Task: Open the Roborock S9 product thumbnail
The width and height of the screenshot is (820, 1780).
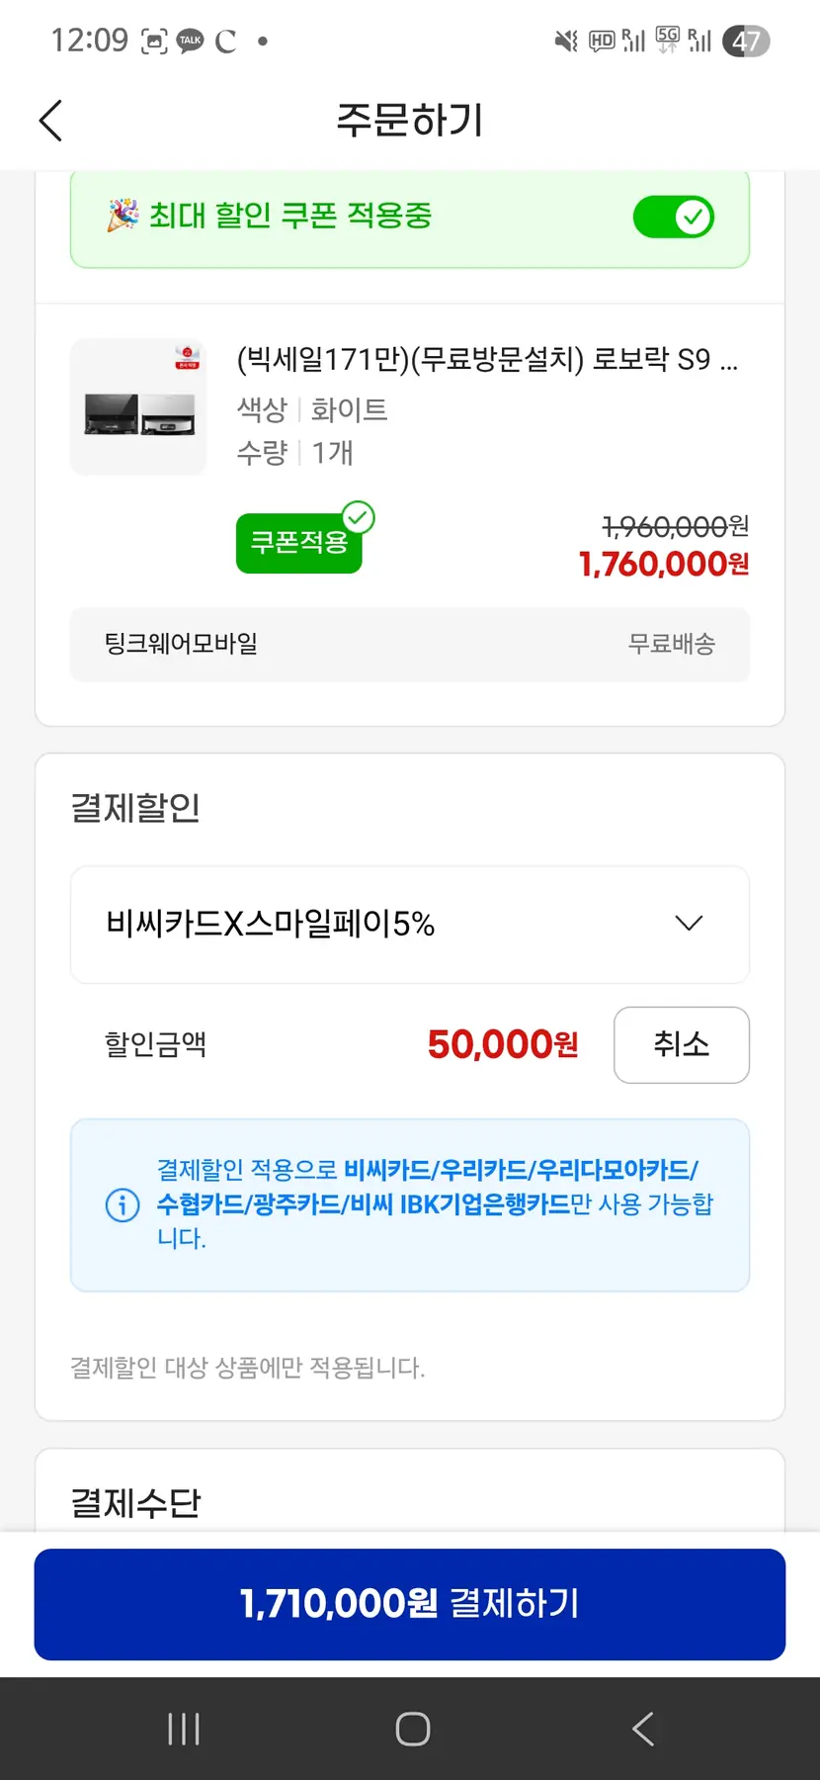Action: (138, 406)
